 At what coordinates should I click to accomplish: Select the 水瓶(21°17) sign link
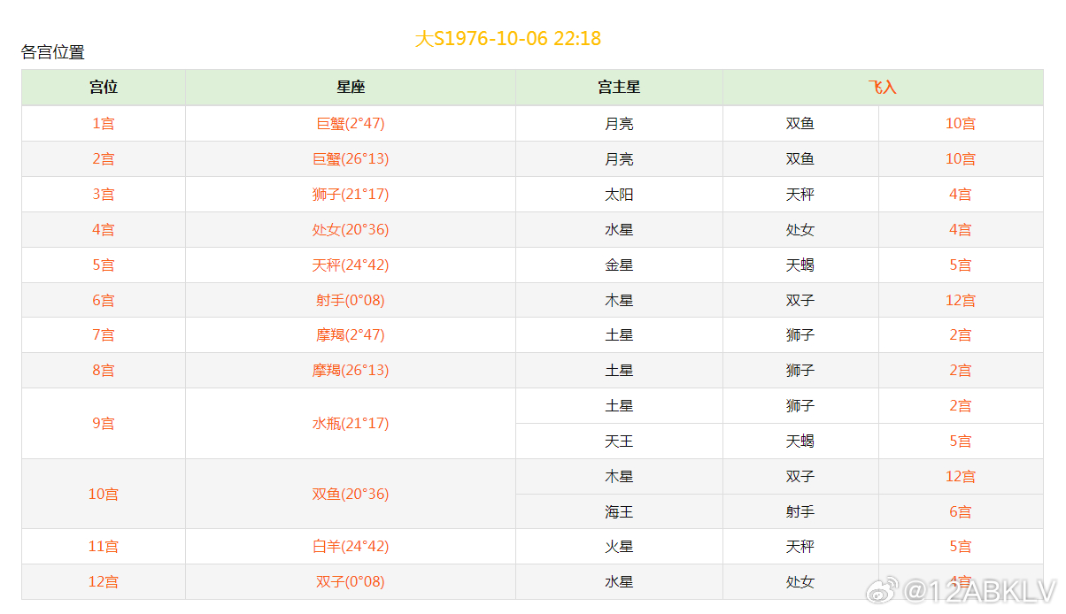[x=351, y=424]
